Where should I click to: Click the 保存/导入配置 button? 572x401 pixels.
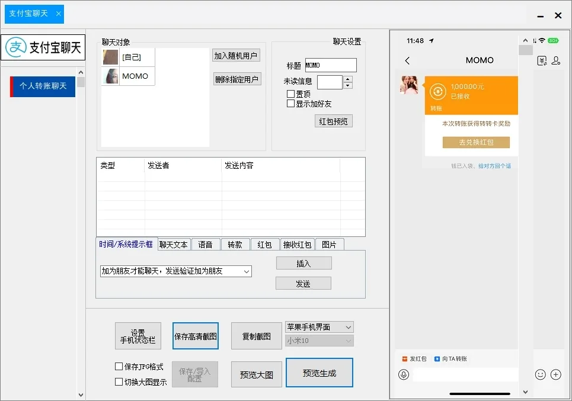click(195, 374)
